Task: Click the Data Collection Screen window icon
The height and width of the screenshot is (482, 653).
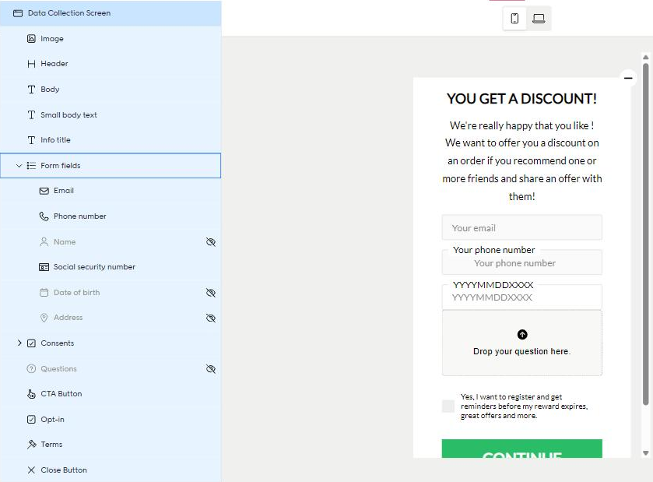Action: coord(18,13)
